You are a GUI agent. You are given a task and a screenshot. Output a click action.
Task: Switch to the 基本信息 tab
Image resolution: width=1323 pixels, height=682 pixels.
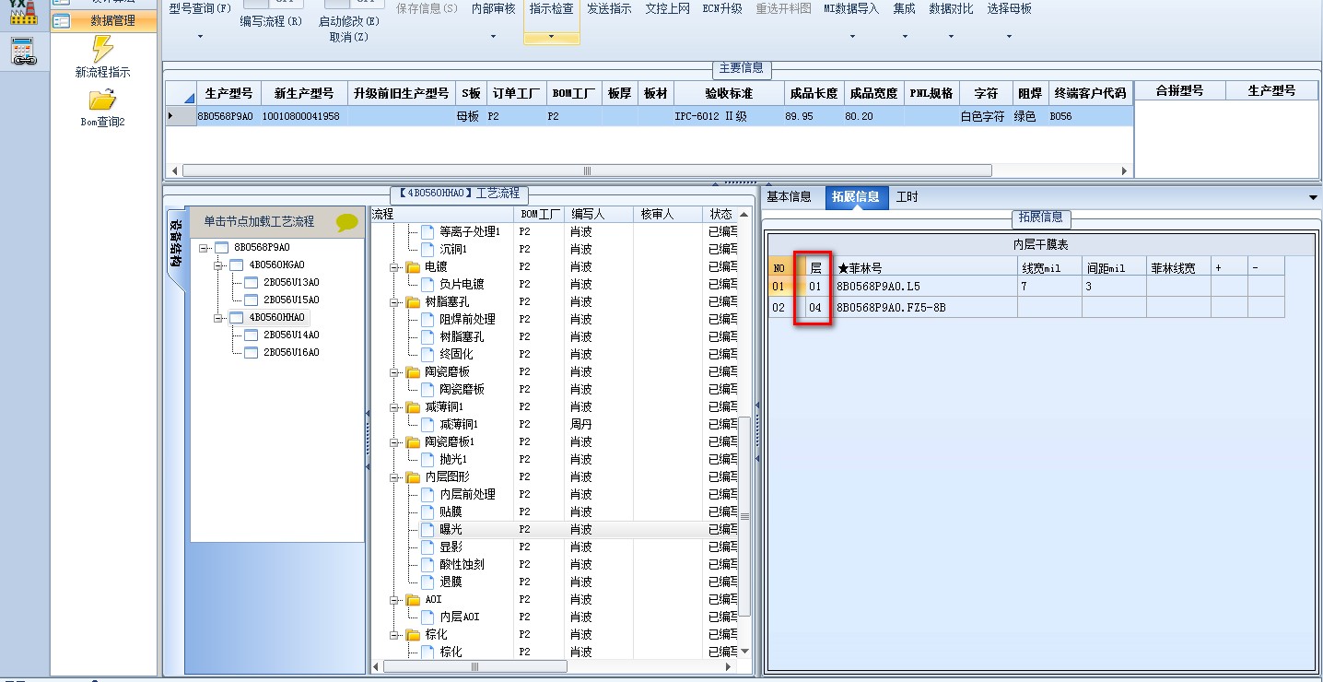(x=790, y=196)
